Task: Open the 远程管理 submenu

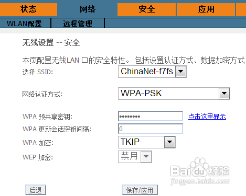Action: 78,24
